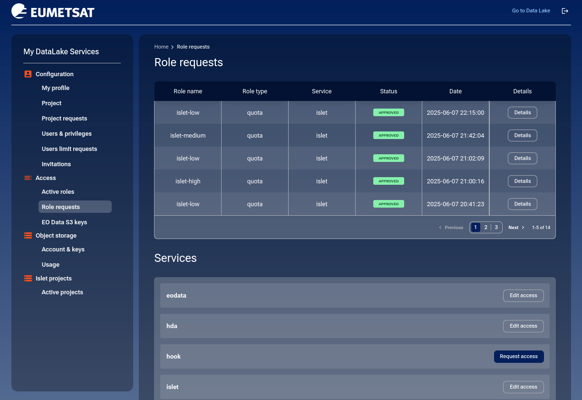
Task: Click the Role name column header
Action: point(188,91)
